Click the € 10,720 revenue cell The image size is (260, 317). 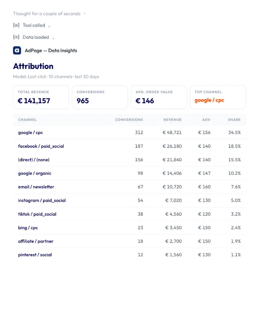172,187
